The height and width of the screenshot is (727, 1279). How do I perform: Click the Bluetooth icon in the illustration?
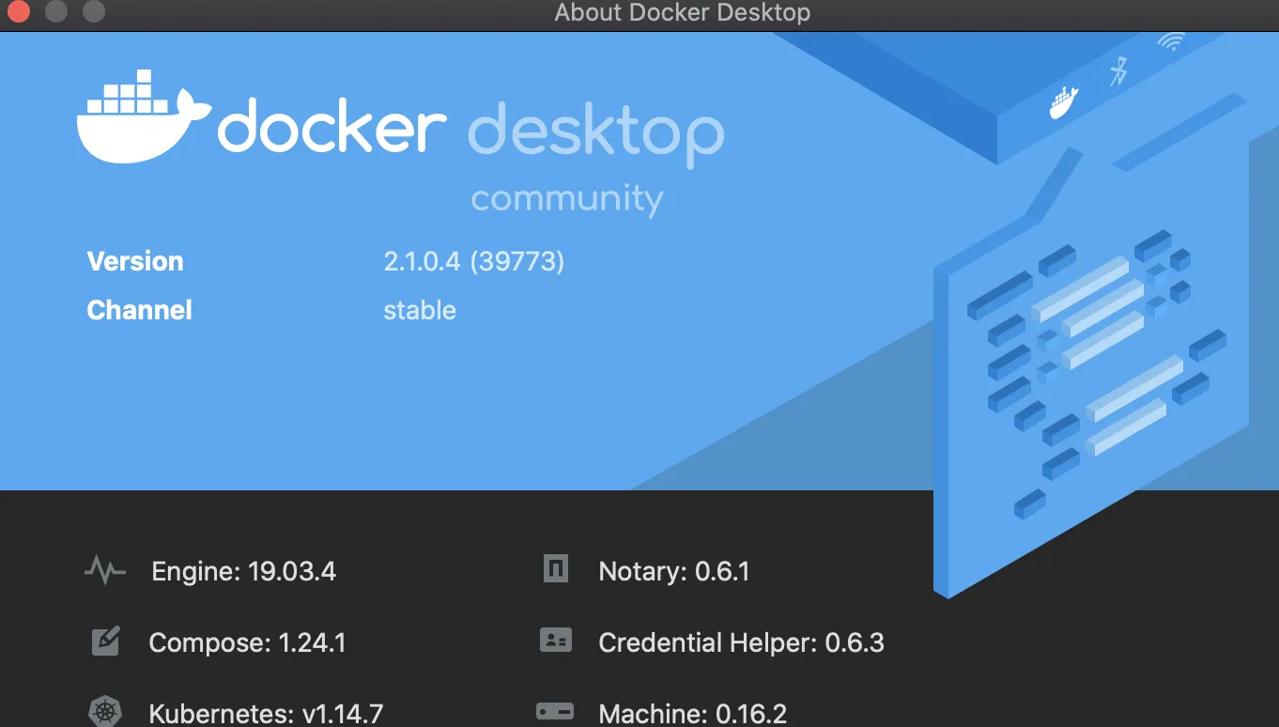(1118, 71)
